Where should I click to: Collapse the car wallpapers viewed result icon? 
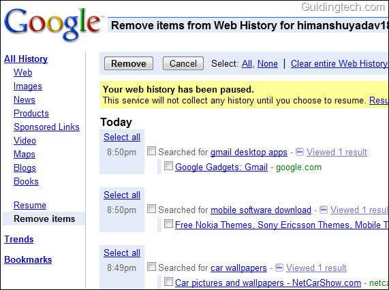[279, 268]
